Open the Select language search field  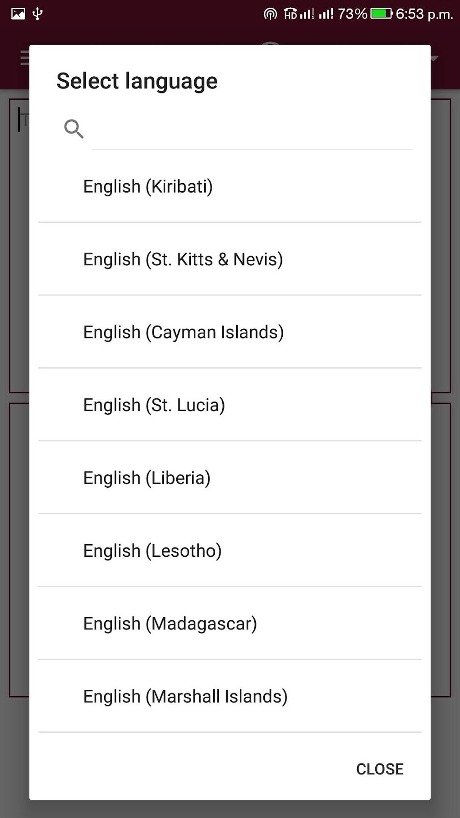[253, 131]
